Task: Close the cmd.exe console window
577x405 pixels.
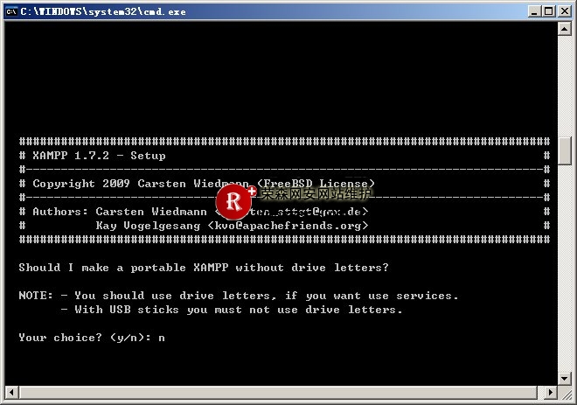Action: (x=564, y=10)
